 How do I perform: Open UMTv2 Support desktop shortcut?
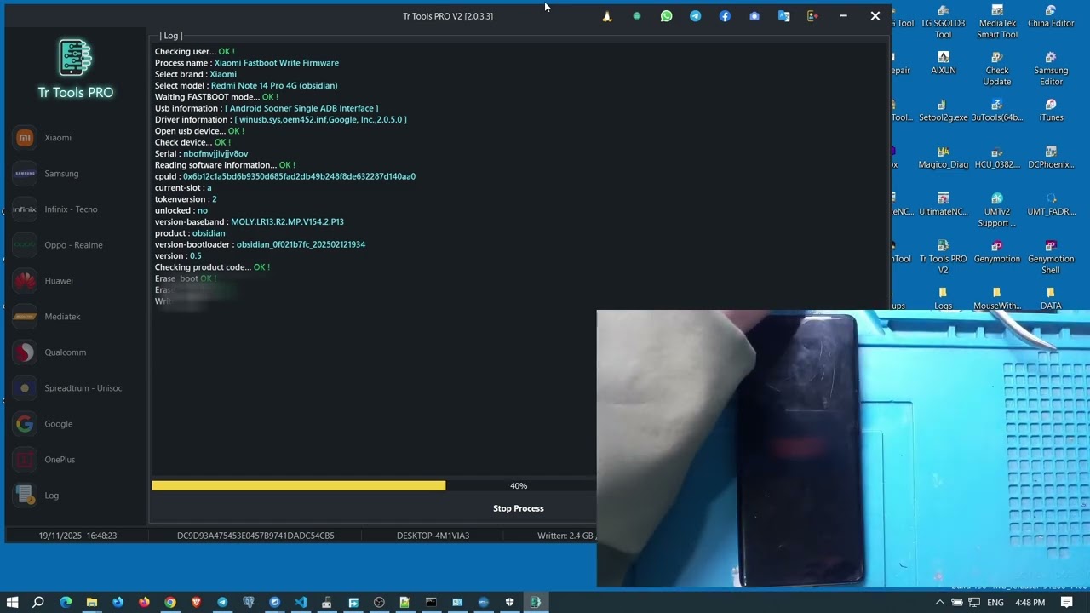pyautogui.click(x=997, y=210)
